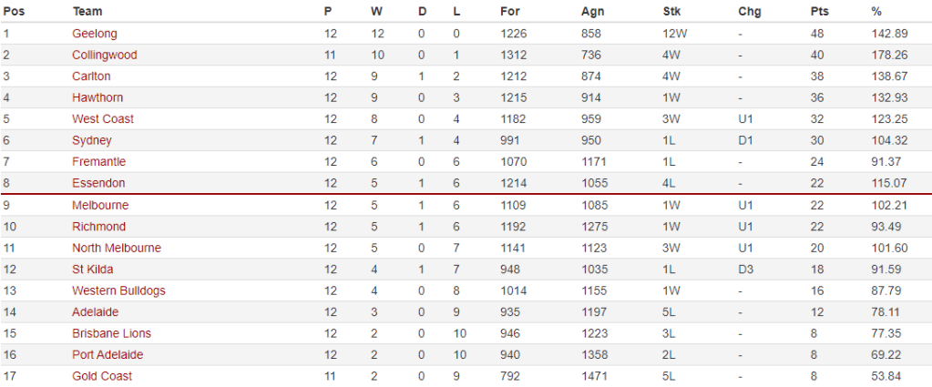Click the Pts column header

[819, 12]
